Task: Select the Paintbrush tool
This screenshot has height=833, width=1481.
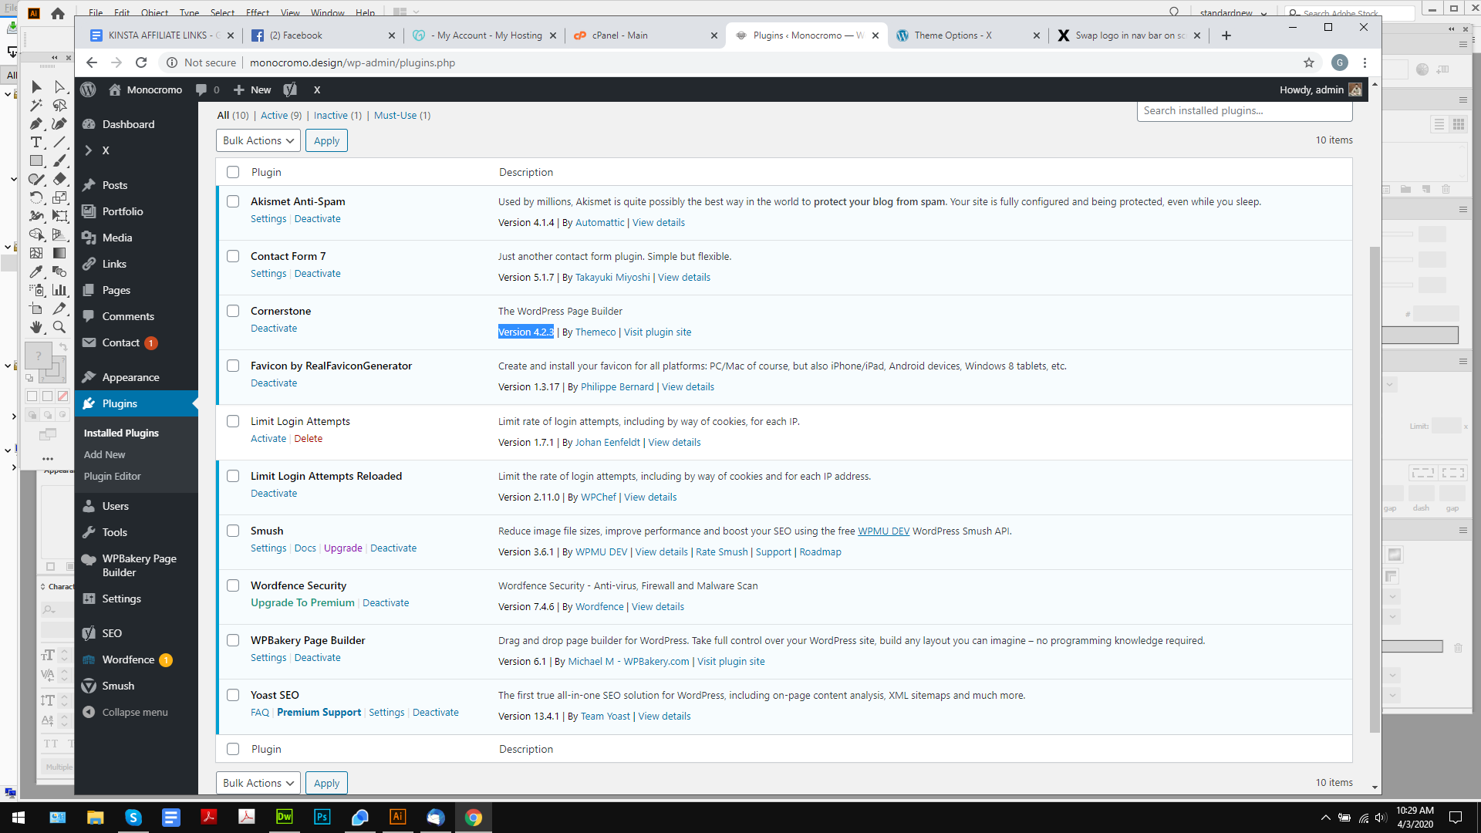Action: point(59,161)
